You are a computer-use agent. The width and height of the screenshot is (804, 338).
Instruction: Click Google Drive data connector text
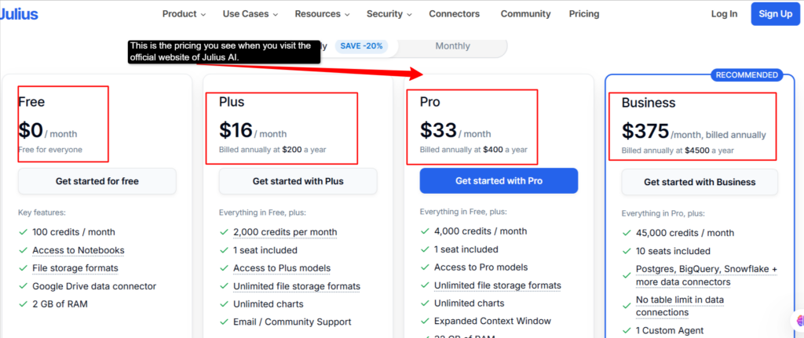point(94,286)
